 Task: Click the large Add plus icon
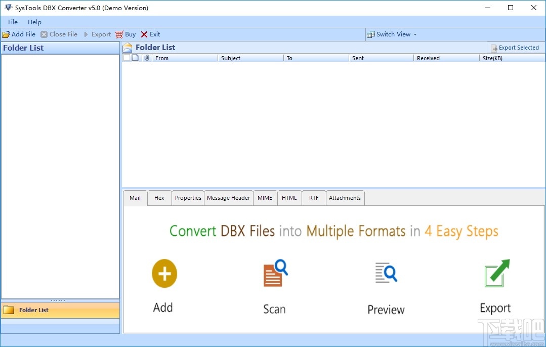pos(163,273)
